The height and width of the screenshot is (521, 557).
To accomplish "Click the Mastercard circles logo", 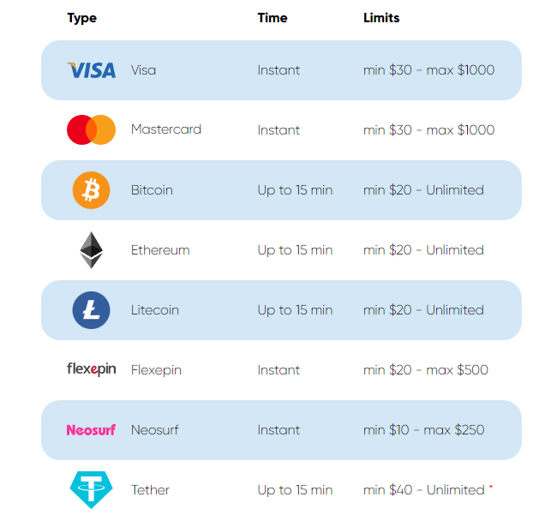I will click(x=92, y=130).
